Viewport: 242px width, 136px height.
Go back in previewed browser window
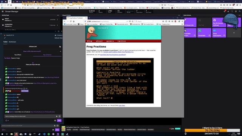(65, 21)
